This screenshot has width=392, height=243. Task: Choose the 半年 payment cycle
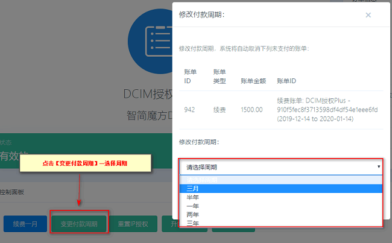(281, 197)
